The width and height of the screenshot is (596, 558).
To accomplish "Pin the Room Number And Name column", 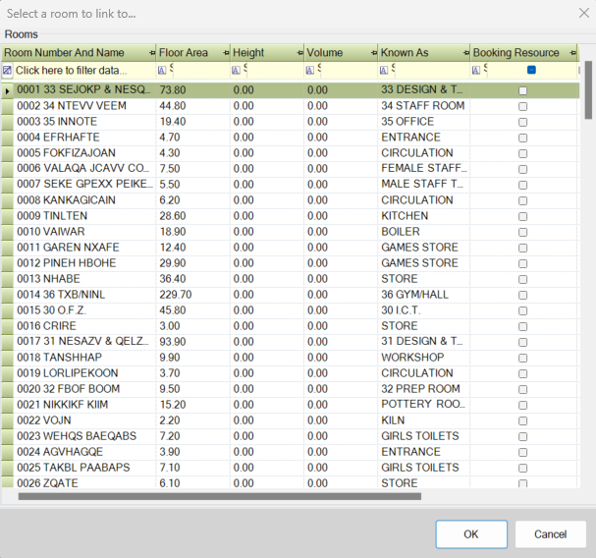I will [151, 53].
